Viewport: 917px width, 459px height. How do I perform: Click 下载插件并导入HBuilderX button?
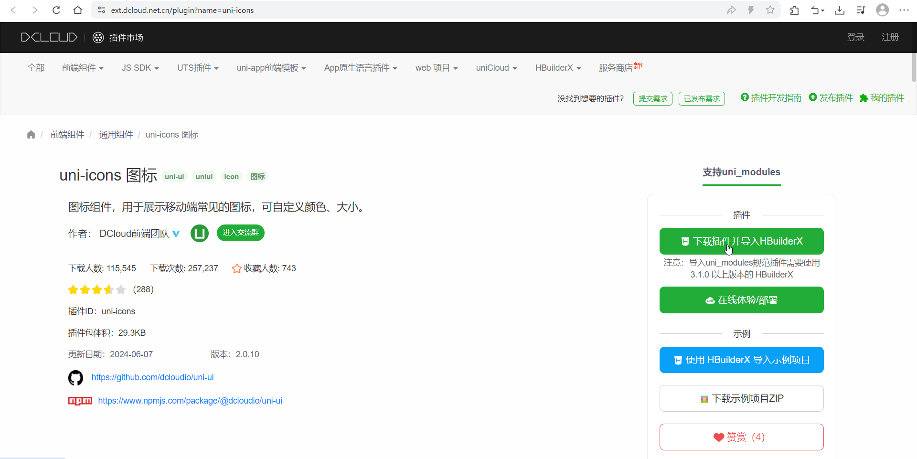click(741, 241)
